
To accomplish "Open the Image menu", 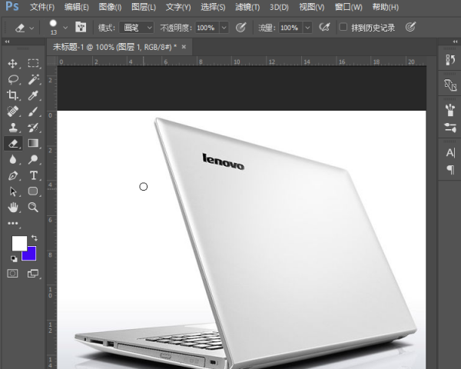I will (110, 7).
